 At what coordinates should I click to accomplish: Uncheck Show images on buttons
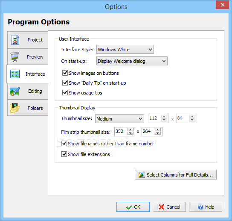click(65, 73)
